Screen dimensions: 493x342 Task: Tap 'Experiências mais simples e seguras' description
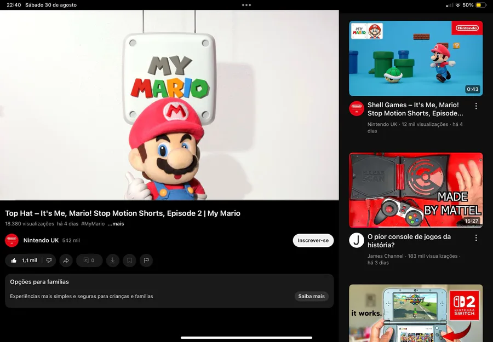82,297
